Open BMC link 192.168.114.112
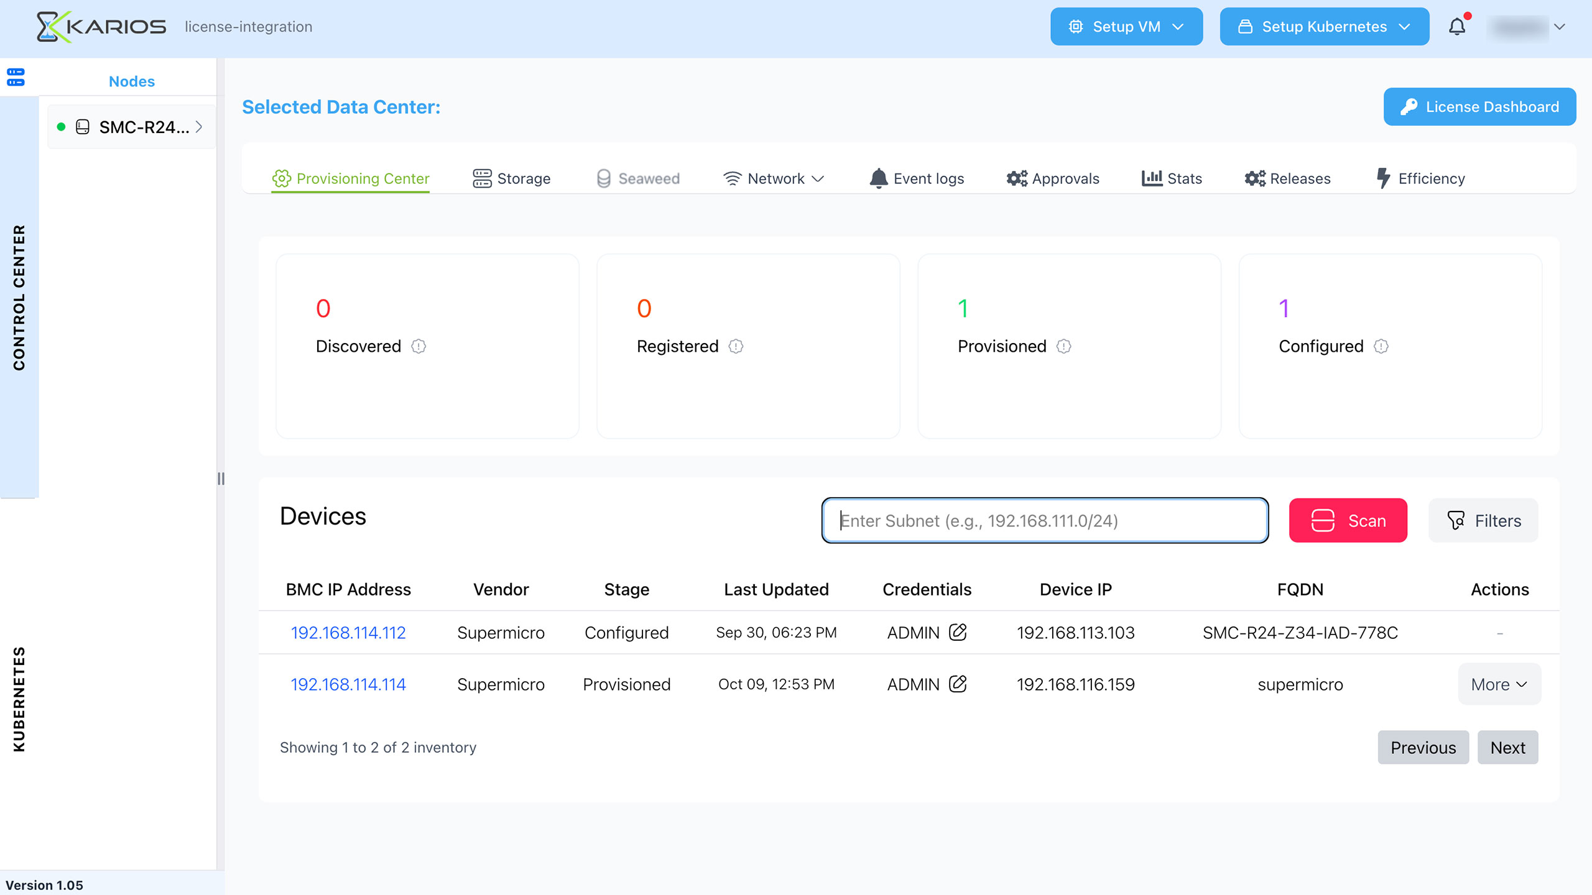The image size is (1592, 895). coord(348,633)
